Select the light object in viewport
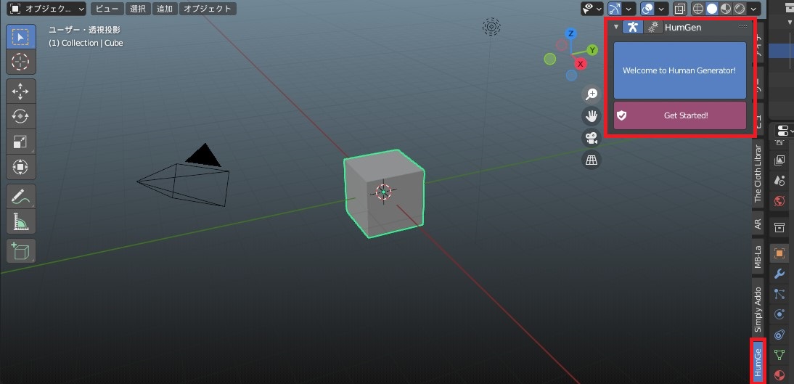Image resolution: width=794 pixels, height=384 pixels. [491, 27]
